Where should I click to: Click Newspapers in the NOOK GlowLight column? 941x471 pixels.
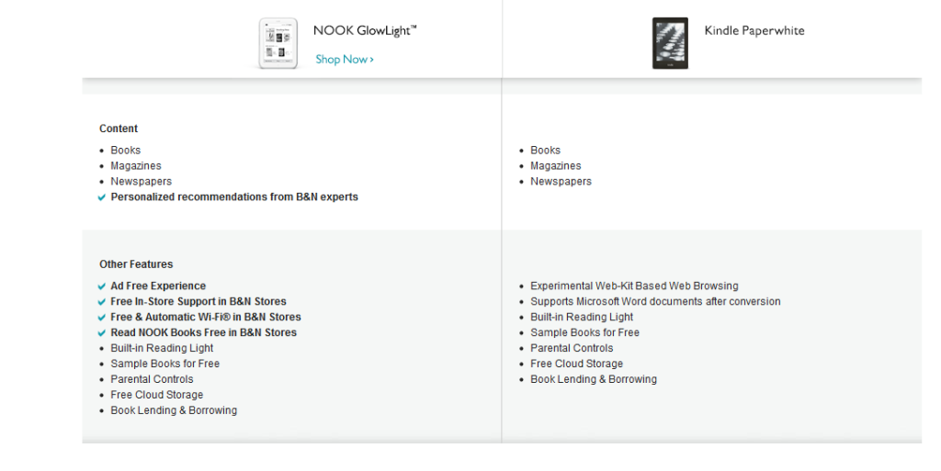(142, 182)
